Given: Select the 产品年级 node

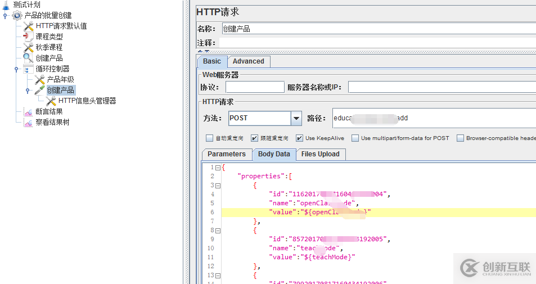Looking at the screenshot, I should 61,79.
